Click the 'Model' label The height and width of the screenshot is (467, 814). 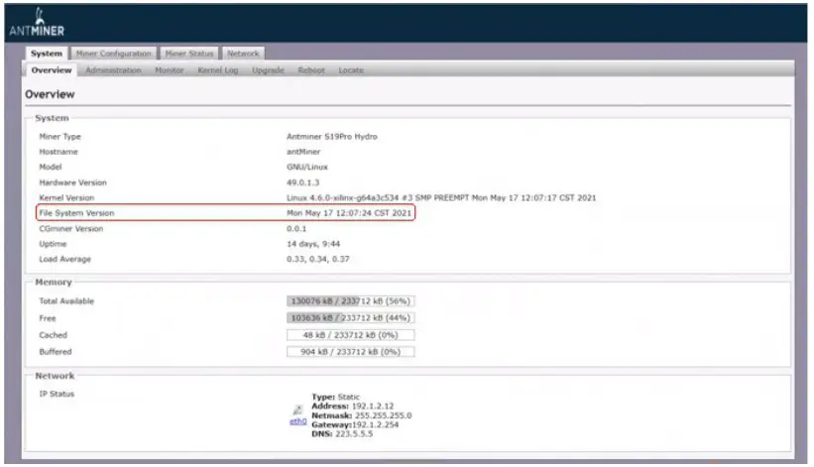click(x=51, y=168)
